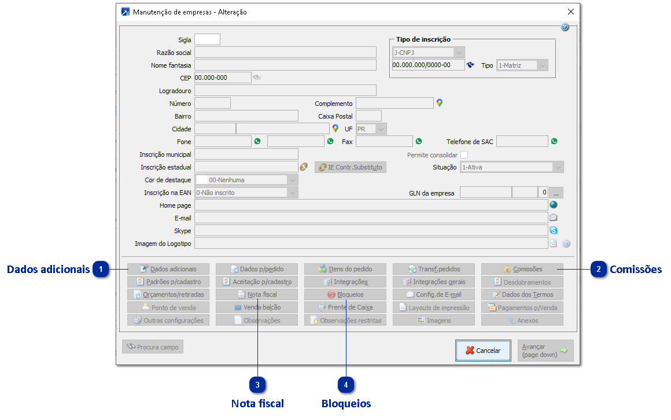Click the help icon in top-right corner
The image size is (671, 420).
(x=565, y=27)
